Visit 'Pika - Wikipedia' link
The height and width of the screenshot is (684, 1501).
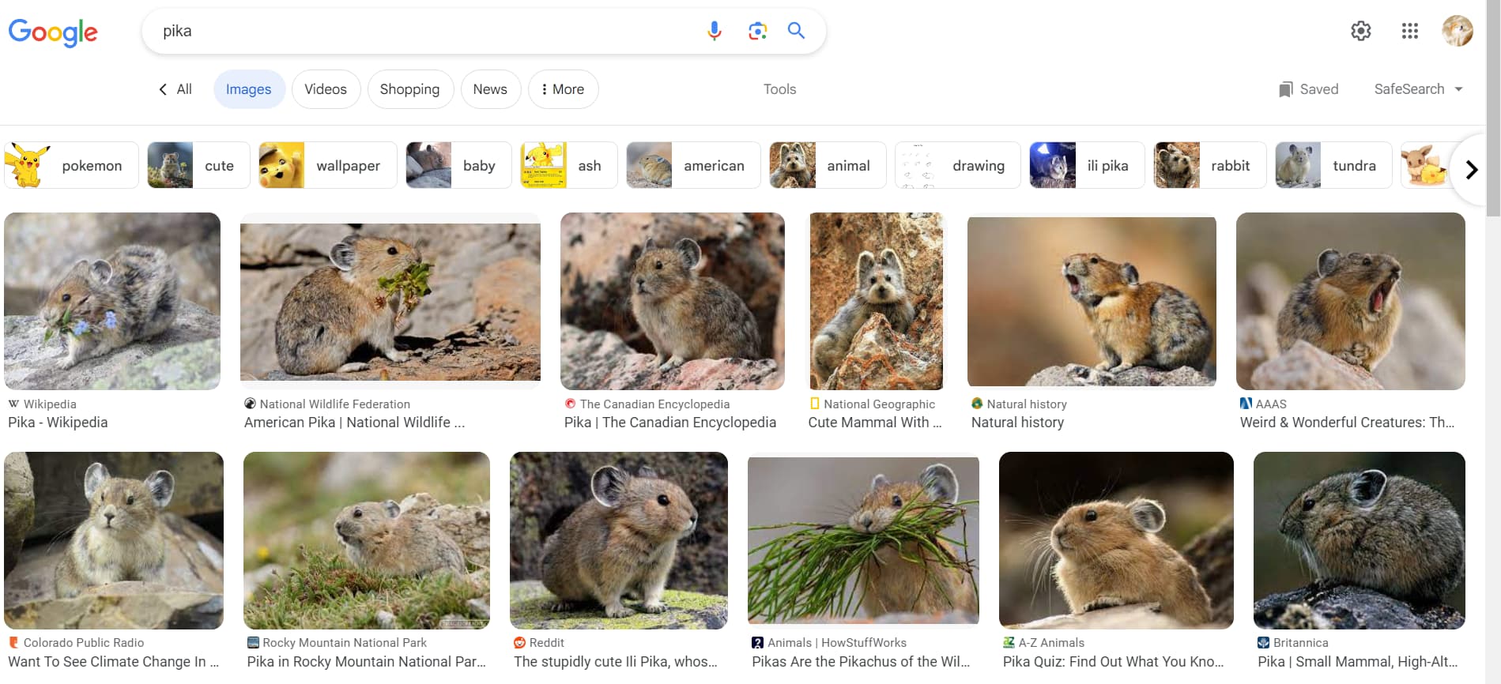coord(58,423)
